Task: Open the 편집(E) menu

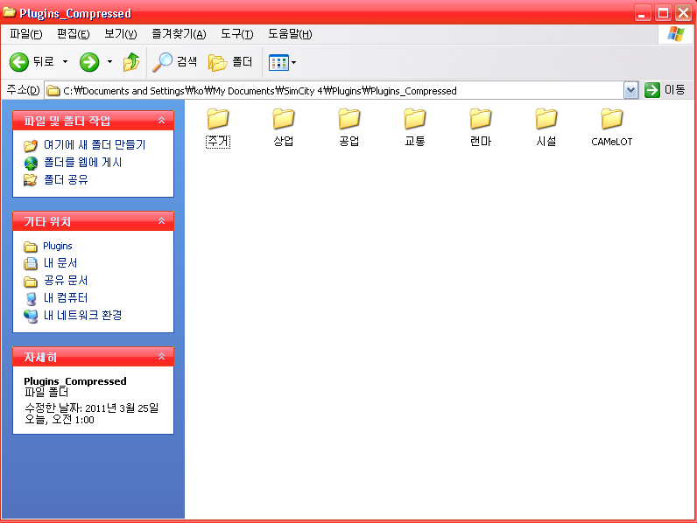Action: (x=73, y=34)
